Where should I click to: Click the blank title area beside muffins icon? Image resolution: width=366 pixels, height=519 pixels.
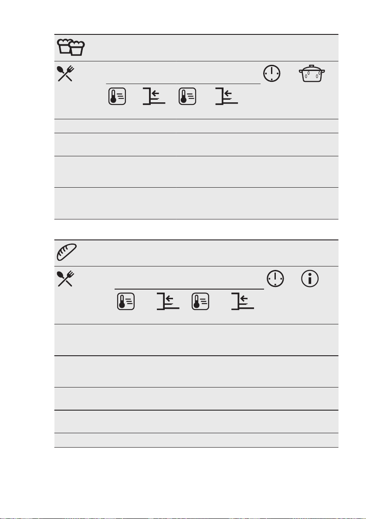point(212,47)
